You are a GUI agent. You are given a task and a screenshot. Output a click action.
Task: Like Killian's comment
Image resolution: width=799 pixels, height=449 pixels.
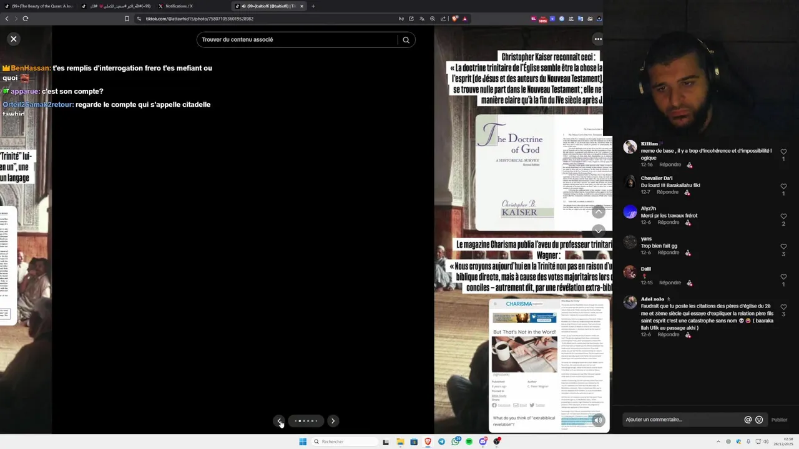click(783, 152)
